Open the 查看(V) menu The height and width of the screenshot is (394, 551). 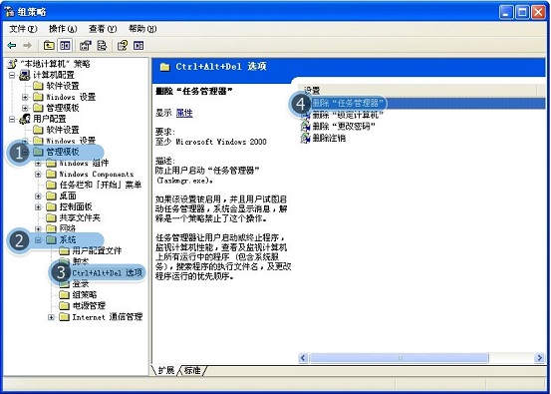point(103,29)
